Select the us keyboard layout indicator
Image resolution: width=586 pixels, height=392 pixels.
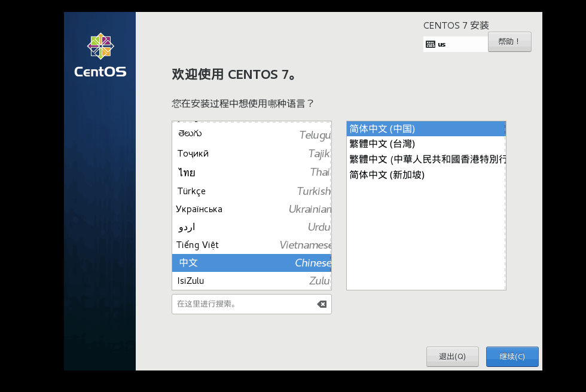point(455,44)
